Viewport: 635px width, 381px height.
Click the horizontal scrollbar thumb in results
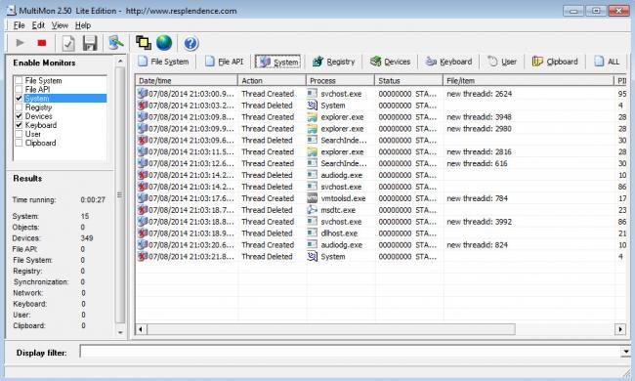tap(331, 329)
